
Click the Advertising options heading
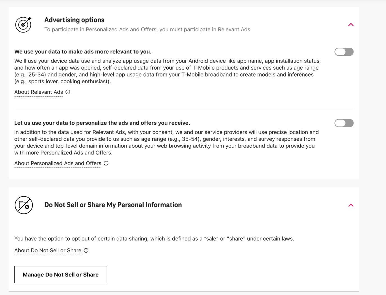coord(74,20)
